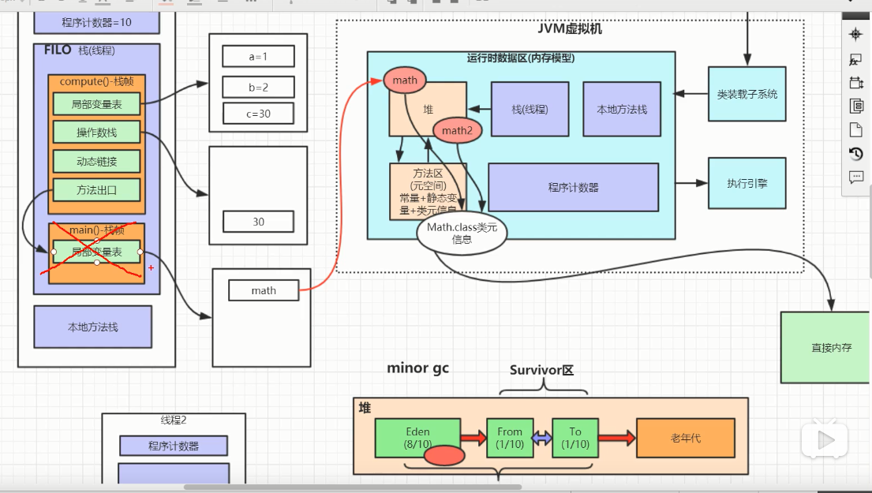Select the FILO 栈(线程) title
Image resolution: width=872 pixels, height=493 pixels.
pyautogui.click(x=80, y=50)
